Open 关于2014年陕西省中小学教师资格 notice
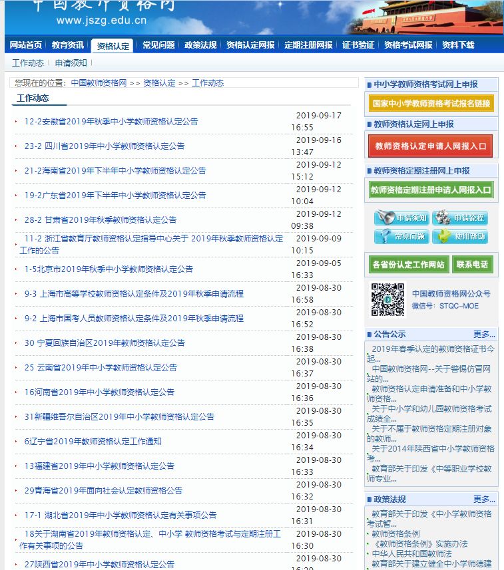Image resolution: width=504 pixels, height=570 pixels. point(431,454)
